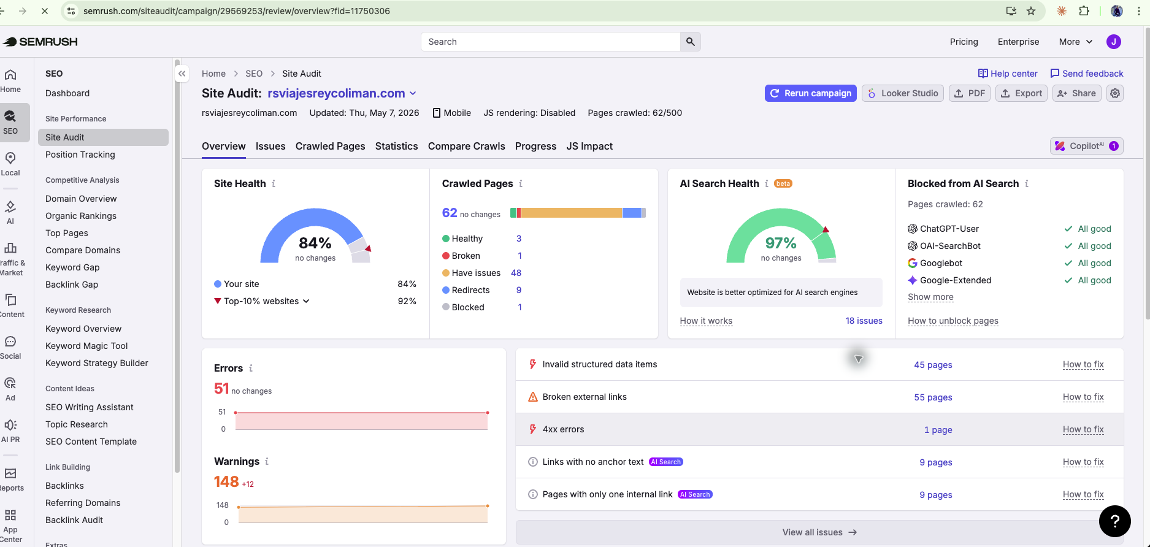This screenshot has width=1150, height=547.
Task: Click the PDF export button
Action: 970,93
